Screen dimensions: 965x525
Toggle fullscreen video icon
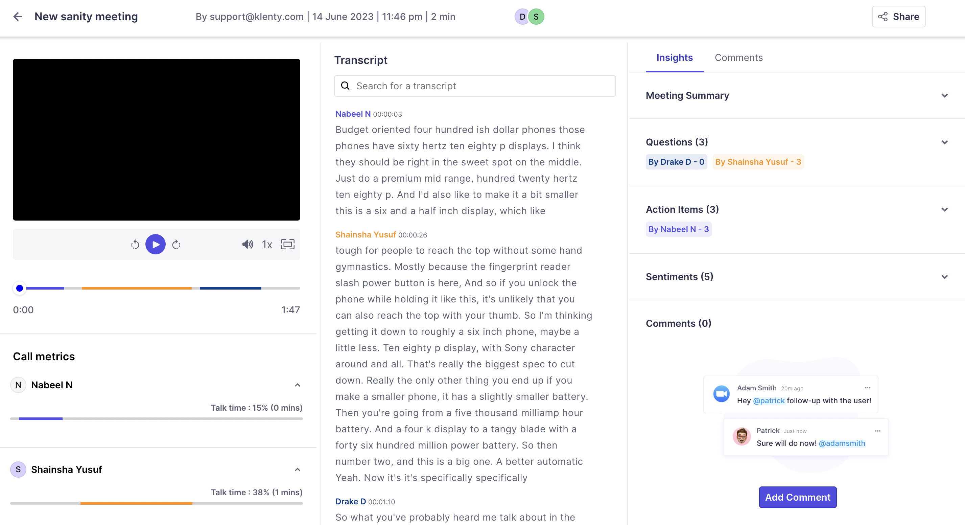pos(287,244)
